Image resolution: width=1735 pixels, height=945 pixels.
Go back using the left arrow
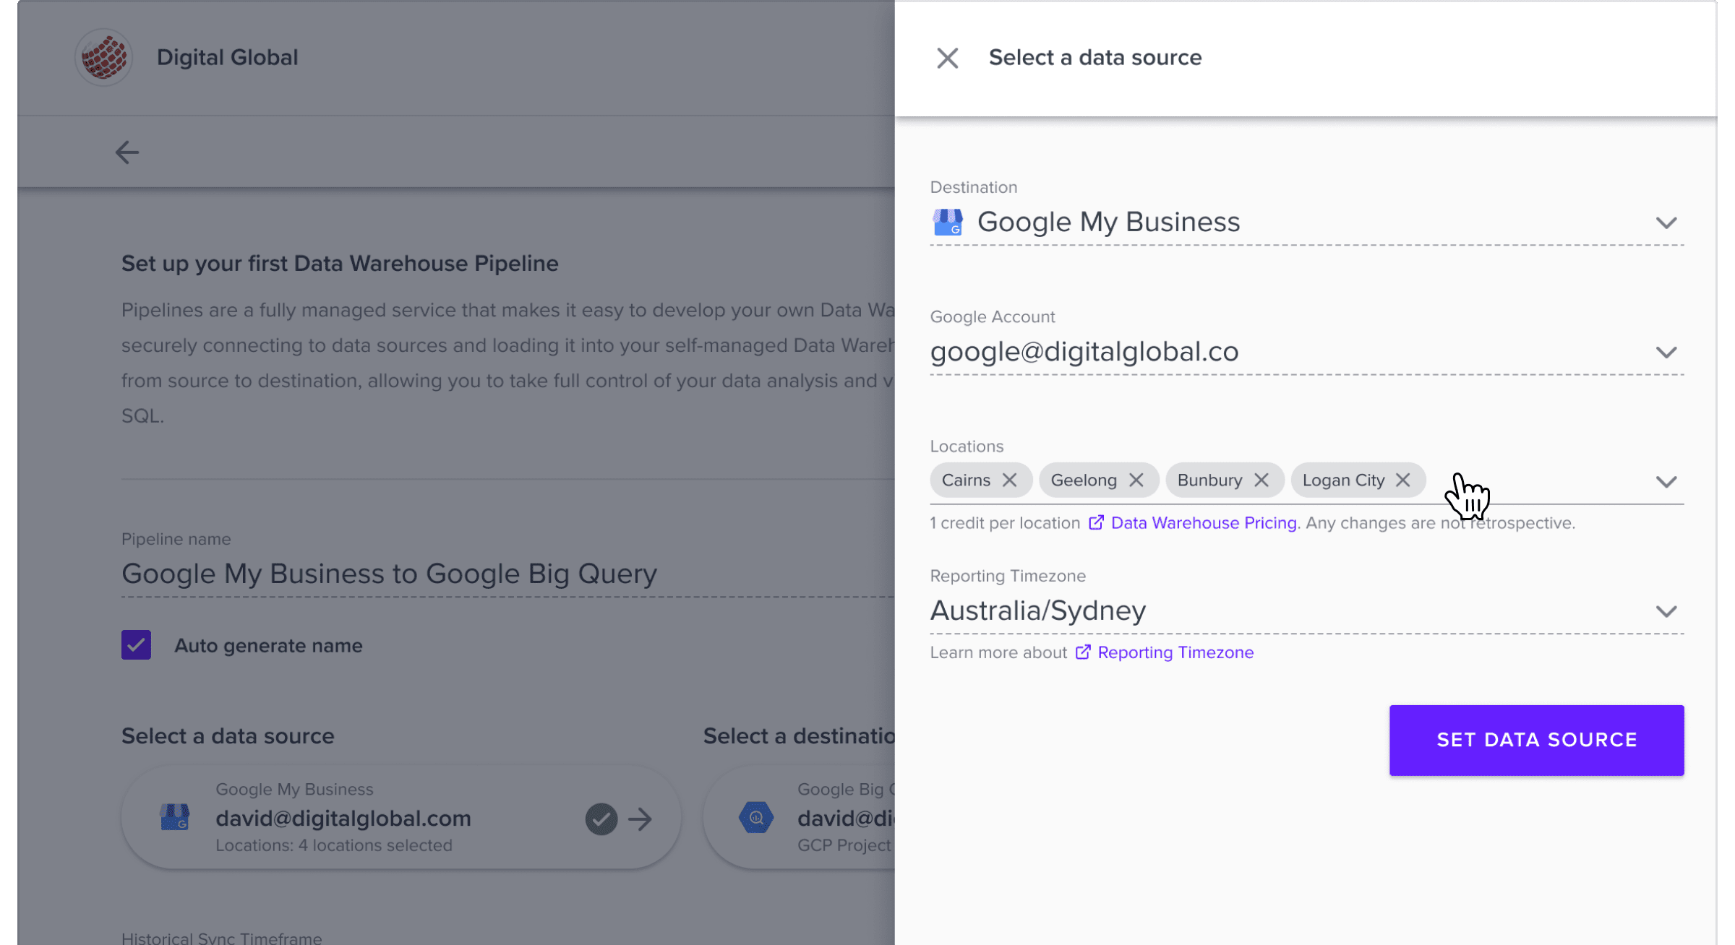point(127,152)
